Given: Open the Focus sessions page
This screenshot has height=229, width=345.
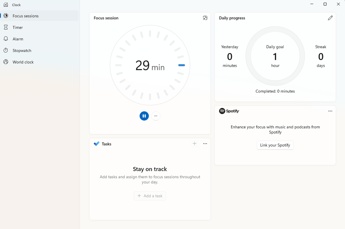Looking at the screenshot, I should (40, 16).
